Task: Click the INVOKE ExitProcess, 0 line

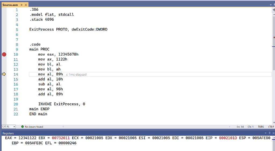Action: pos(61,104)
